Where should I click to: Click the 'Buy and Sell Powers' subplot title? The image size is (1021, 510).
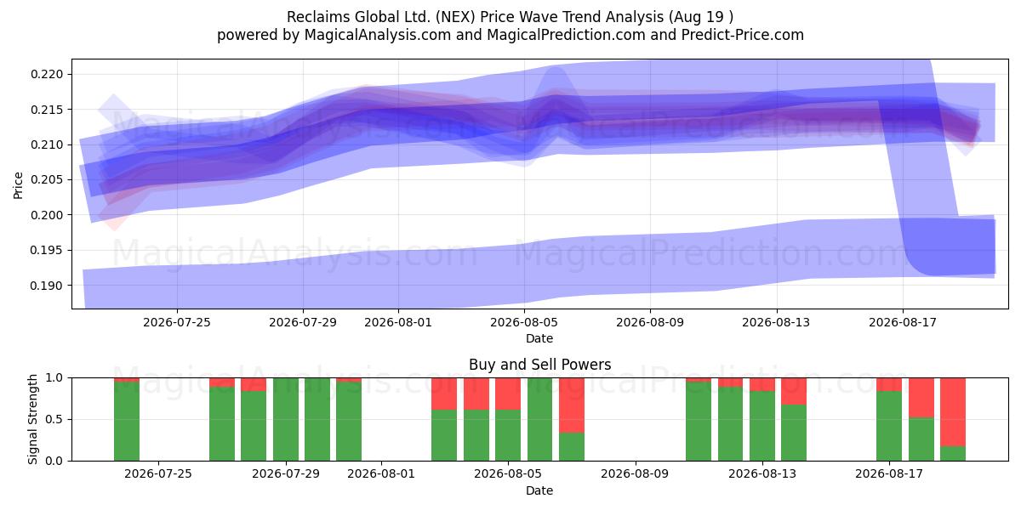coord(539,365)
